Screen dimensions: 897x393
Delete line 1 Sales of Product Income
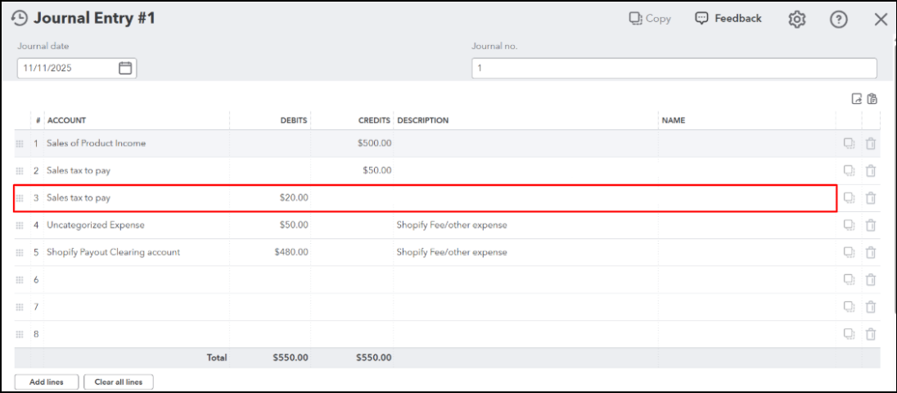tap(871, 143)
